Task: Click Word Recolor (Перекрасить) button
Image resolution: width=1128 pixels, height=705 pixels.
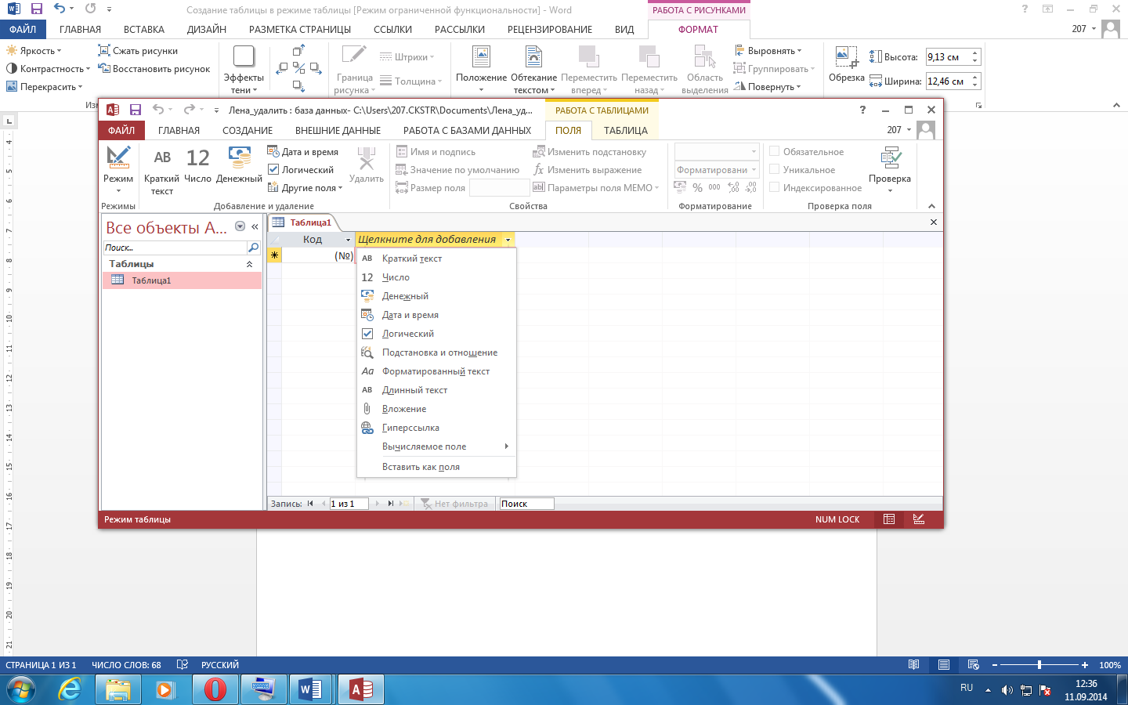Action: (45, 87)
